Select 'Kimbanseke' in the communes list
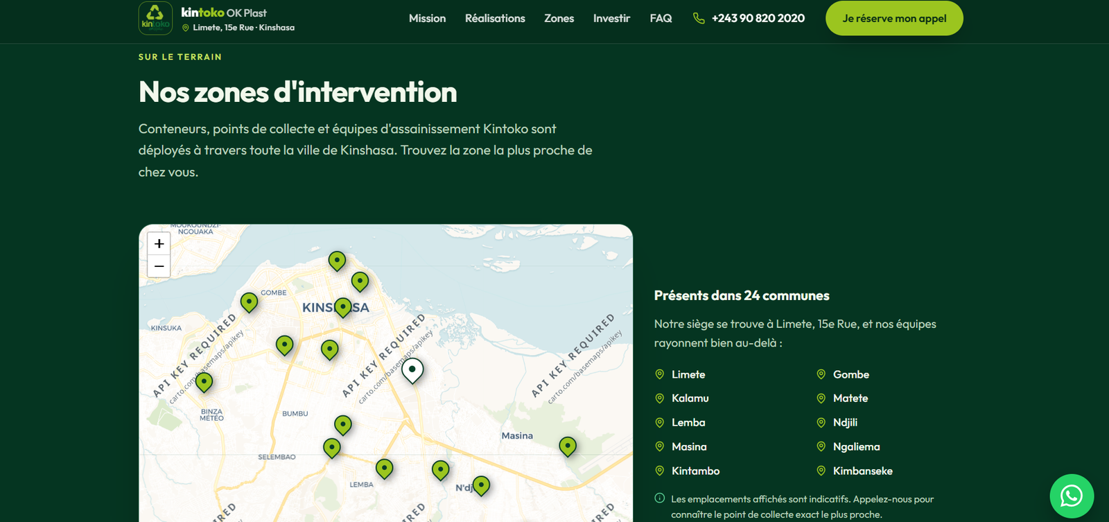 [863, 471]
